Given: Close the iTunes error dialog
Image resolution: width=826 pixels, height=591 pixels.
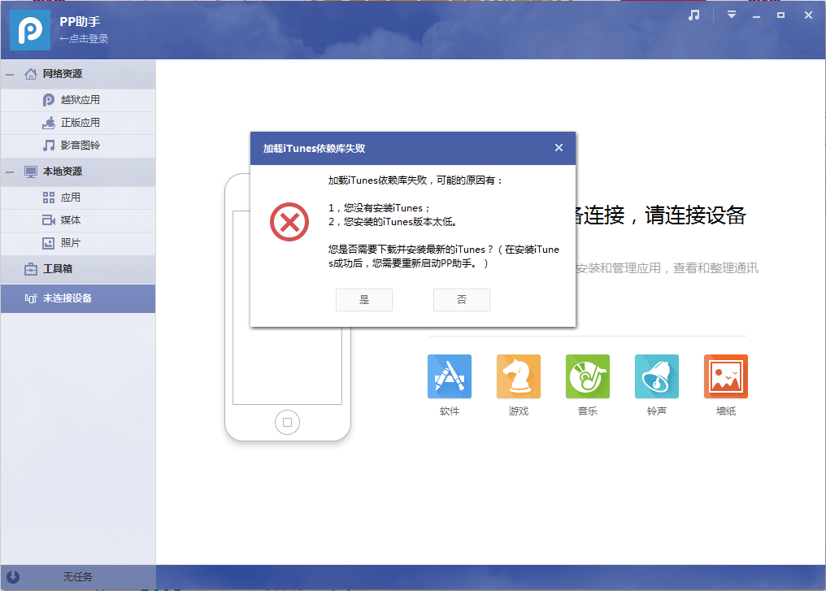Looking at the screenshot, I should (559, 148).
